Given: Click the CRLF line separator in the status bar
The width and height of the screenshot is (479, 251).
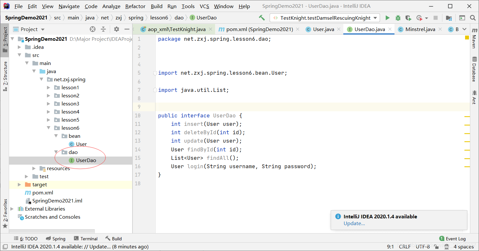Looking at the screenshot, I should (405, 247).
